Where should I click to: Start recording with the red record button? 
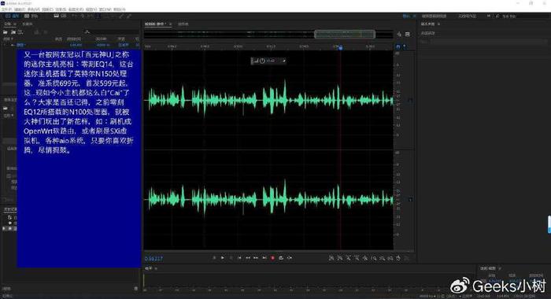pos(272,258)
